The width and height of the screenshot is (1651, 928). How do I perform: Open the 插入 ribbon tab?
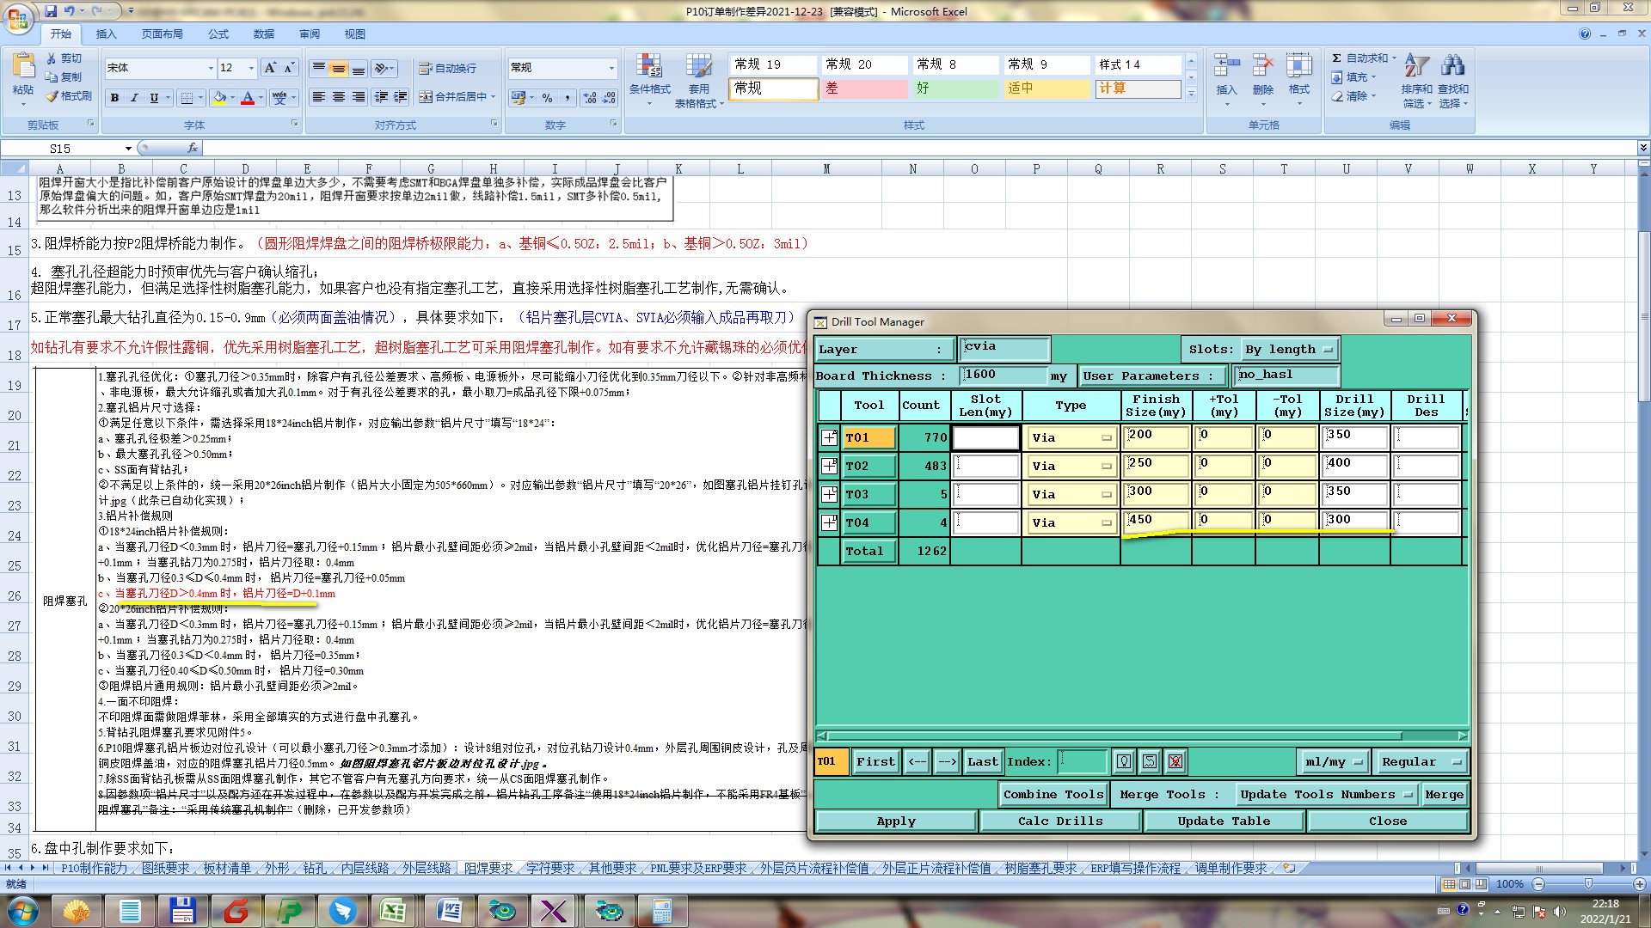[106, 34]
